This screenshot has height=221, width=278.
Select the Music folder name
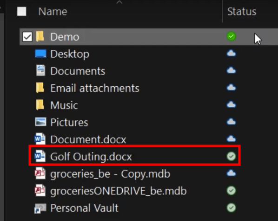pyautogui.click(x=64, y=105)
